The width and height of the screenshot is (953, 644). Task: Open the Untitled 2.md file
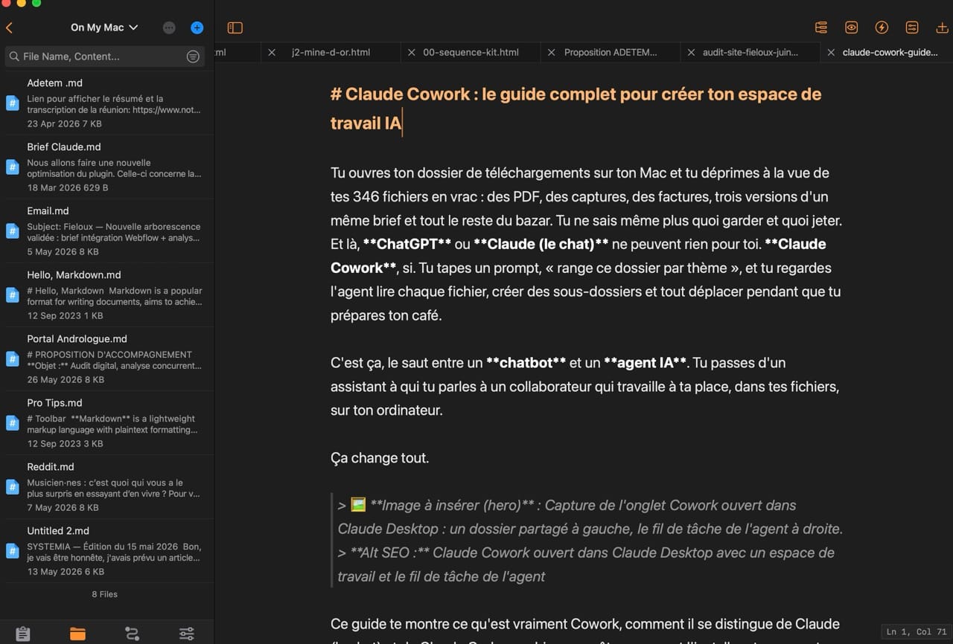(106, 550)
